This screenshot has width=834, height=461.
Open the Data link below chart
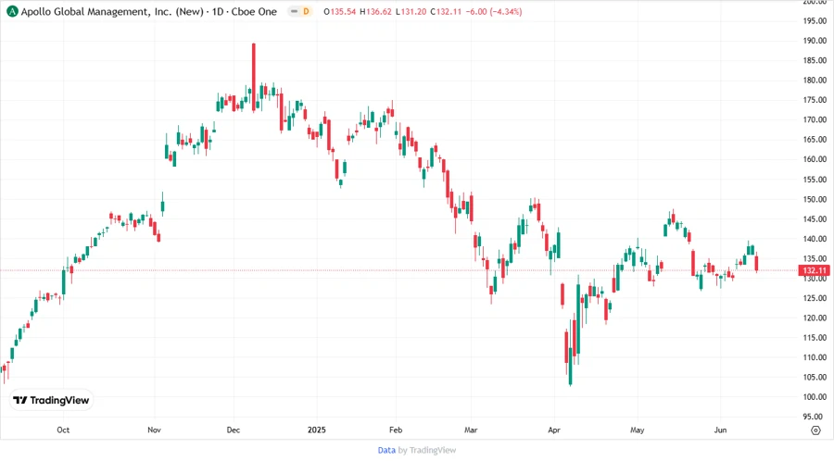point(386,450)
